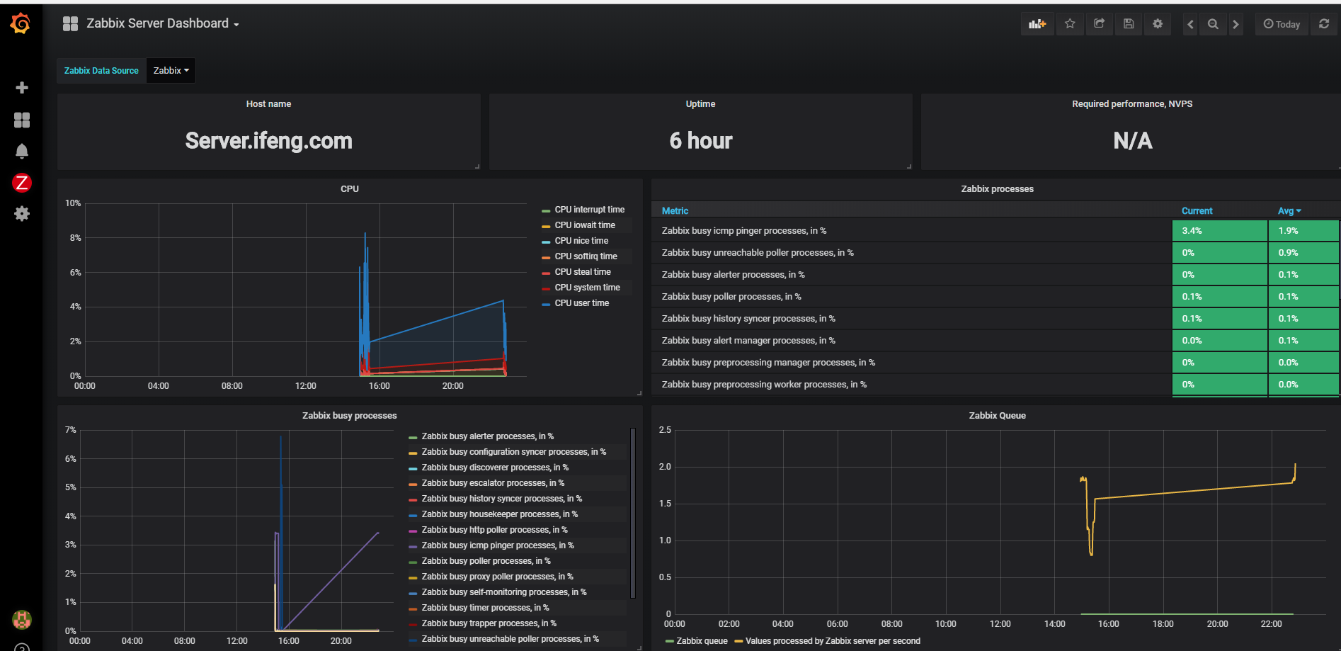The height and width of the screenshot is (651, 1341).
Task: Open the Today time picker
Action: [1282, 24]
